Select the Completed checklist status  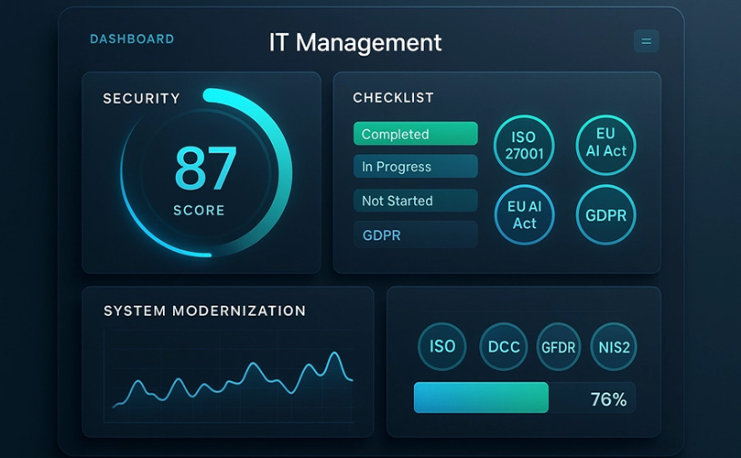(416, 134)
